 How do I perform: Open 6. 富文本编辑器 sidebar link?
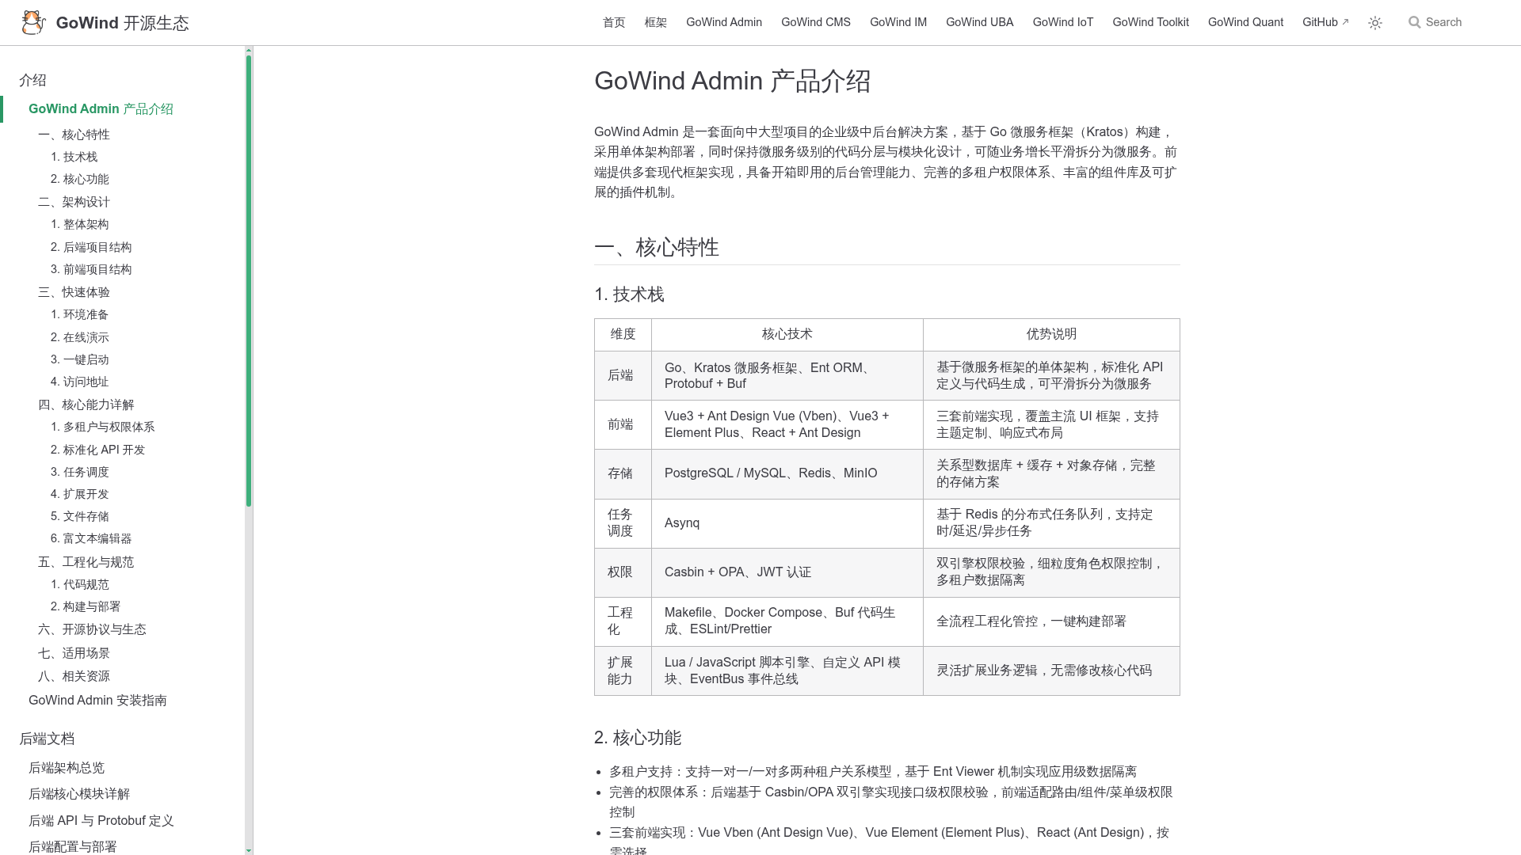click(x=91, y=538)
